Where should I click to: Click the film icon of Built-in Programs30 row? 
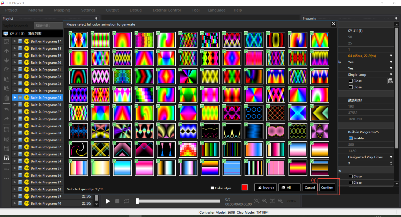click(20, 133)
